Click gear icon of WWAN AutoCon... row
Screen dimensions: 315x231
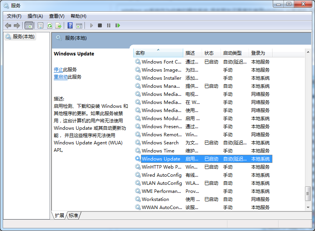point(138,207)
